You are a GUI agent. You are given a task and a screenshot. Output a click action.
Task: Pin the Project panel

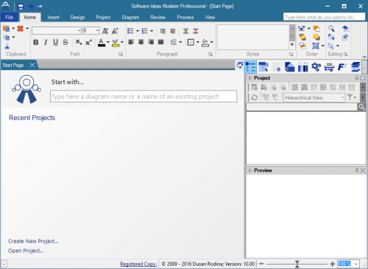(357, 78)
